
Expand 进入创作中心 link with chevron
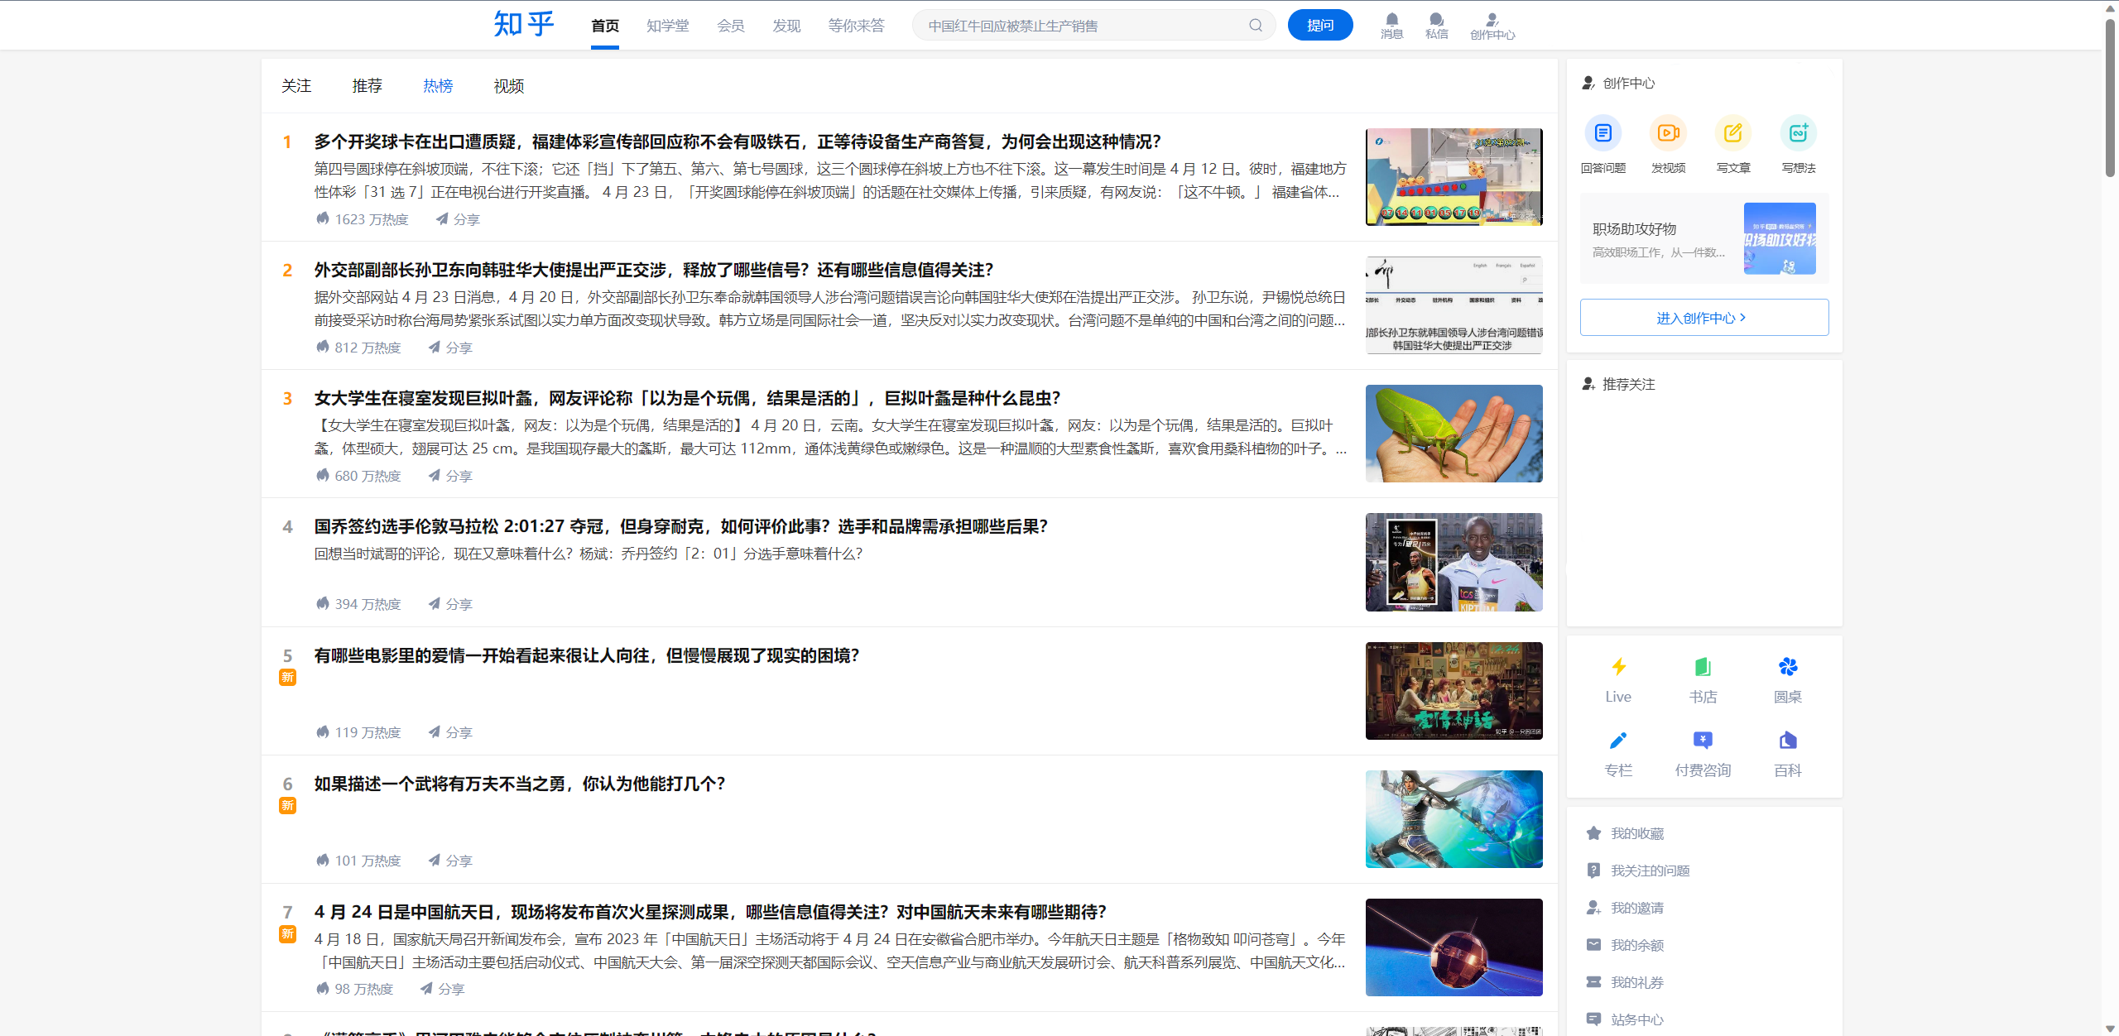[x=1703, y=318]
